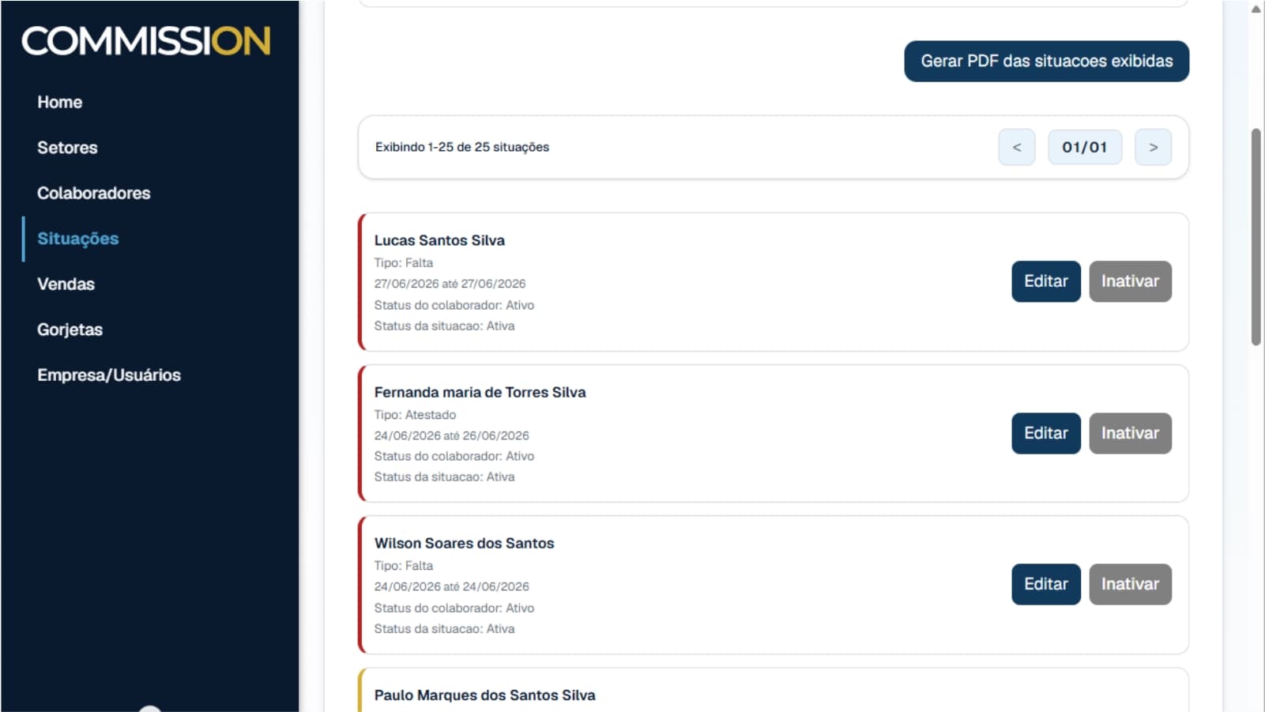
Task: Click the name Lucas Santos Silva
Action: click(439, 240)
